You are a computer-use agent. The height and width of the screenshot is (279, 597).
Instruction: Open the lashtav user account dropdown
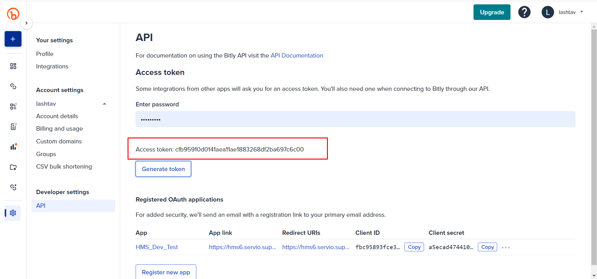point(562,12)
